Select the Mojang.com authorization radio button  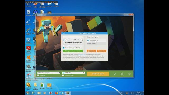64,42
